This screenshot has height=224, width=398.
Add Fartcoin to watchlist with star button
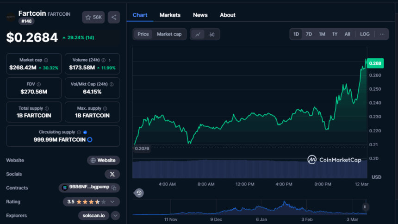[x=93, y=17]
